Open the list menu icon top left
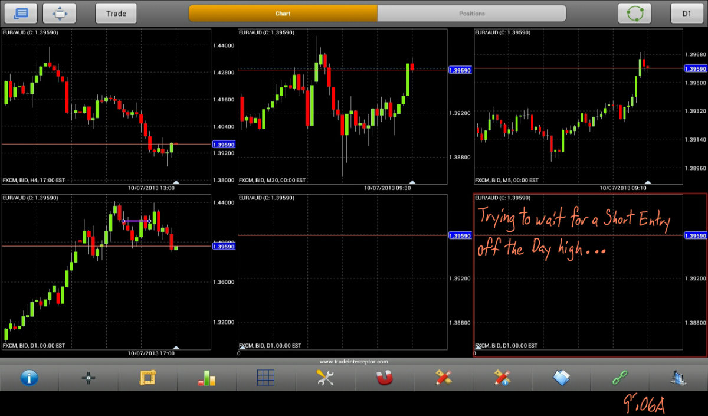 point(21,13)
